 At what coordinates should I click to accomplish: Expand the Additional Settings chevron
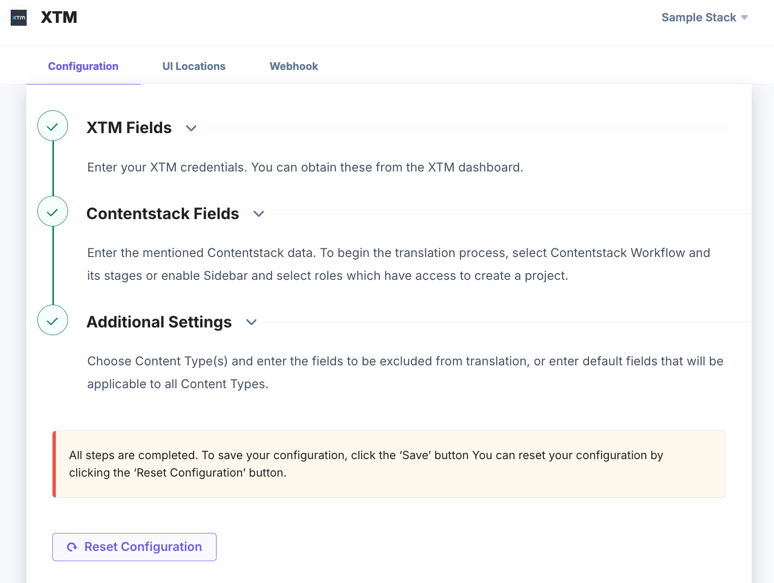pyautogui.click(x=251, y=322)
